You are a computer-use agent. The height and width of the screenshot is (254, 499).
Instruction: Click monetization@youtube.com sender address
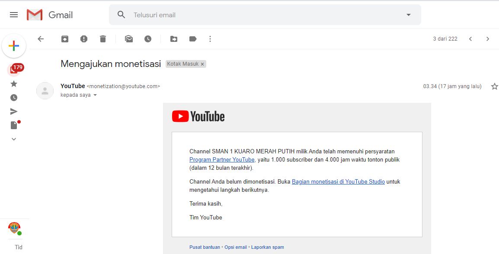coord(123,86)
